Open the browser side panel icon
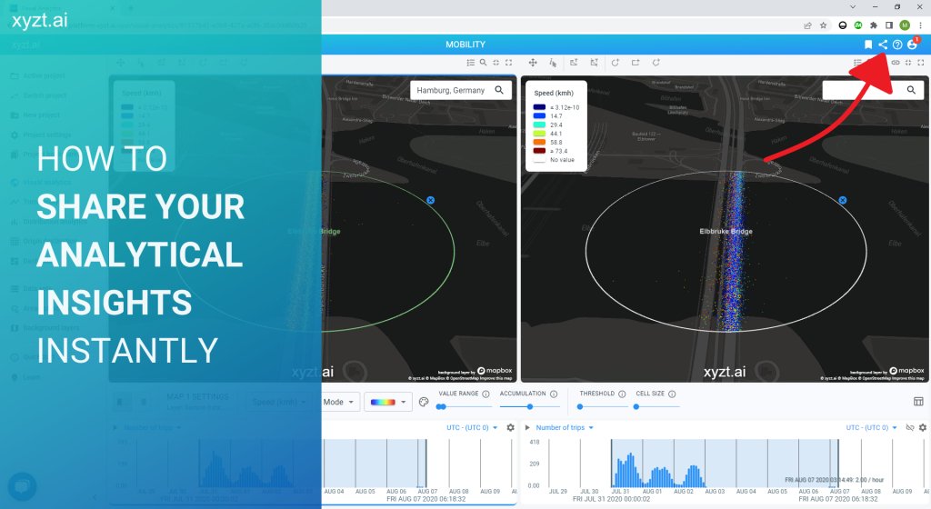This screenshot has height=509, width=931. click(889, 25)
